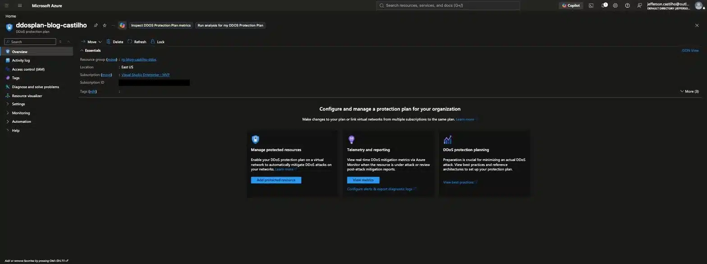The height and width of the screenshot is (264, 707).
Task: Open the Move dropdown in toolbar
Action: (x=91, y=41)
